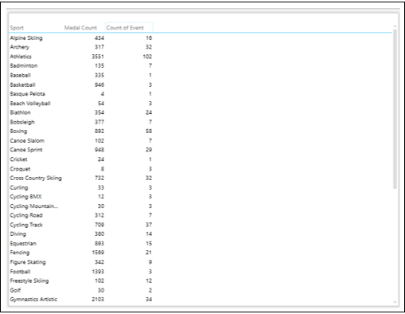Screen dimensions: 405x314
Task: Click Diving medal count value 380
Action: 99,234
